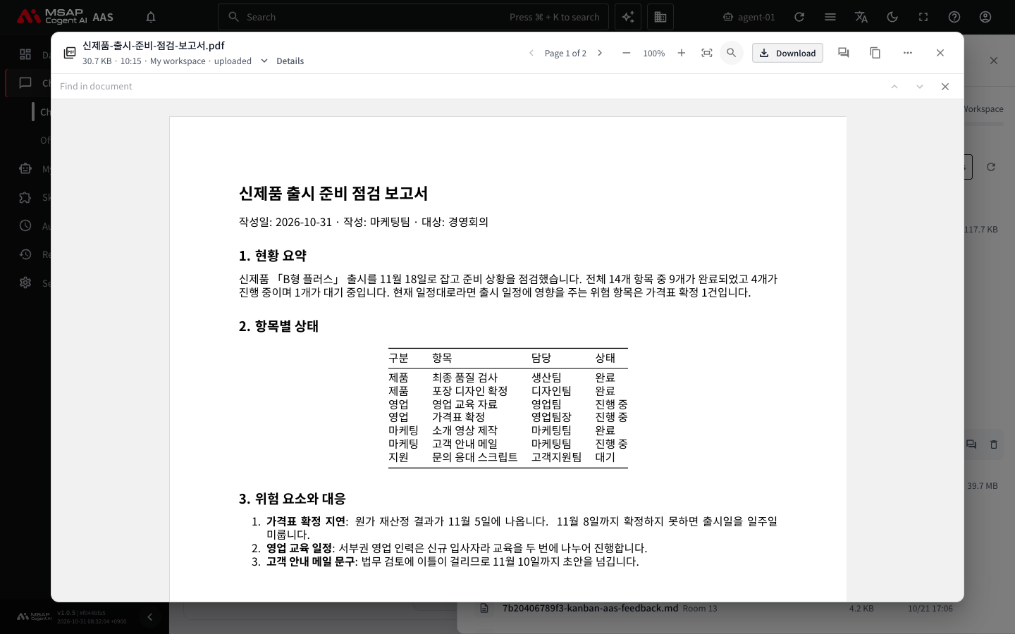Refresh using the top bar reload icon

[799, 17]
